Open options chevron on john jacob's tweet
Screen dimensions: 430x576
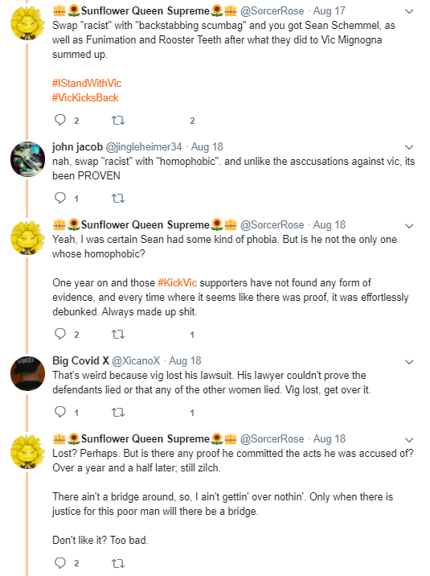409,147
